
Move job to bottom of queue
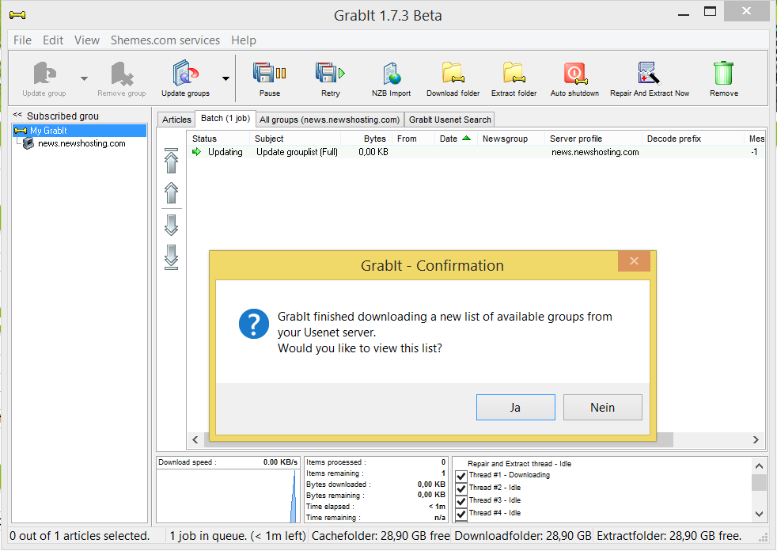coord(171,257)
